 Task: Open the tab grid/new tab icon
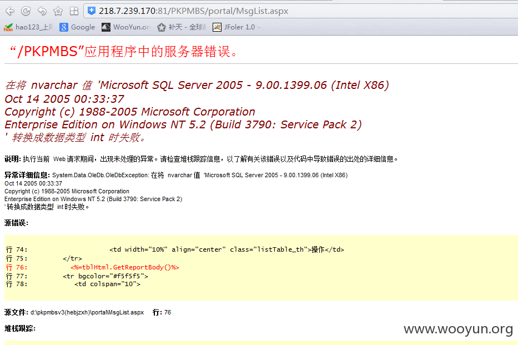point(74,11)
